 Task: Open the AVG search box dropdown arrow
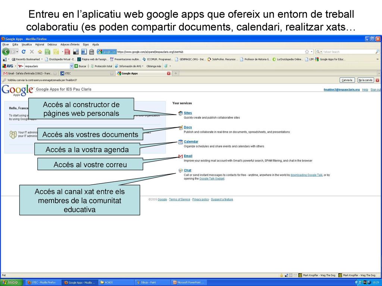click(x=71, y=66)
